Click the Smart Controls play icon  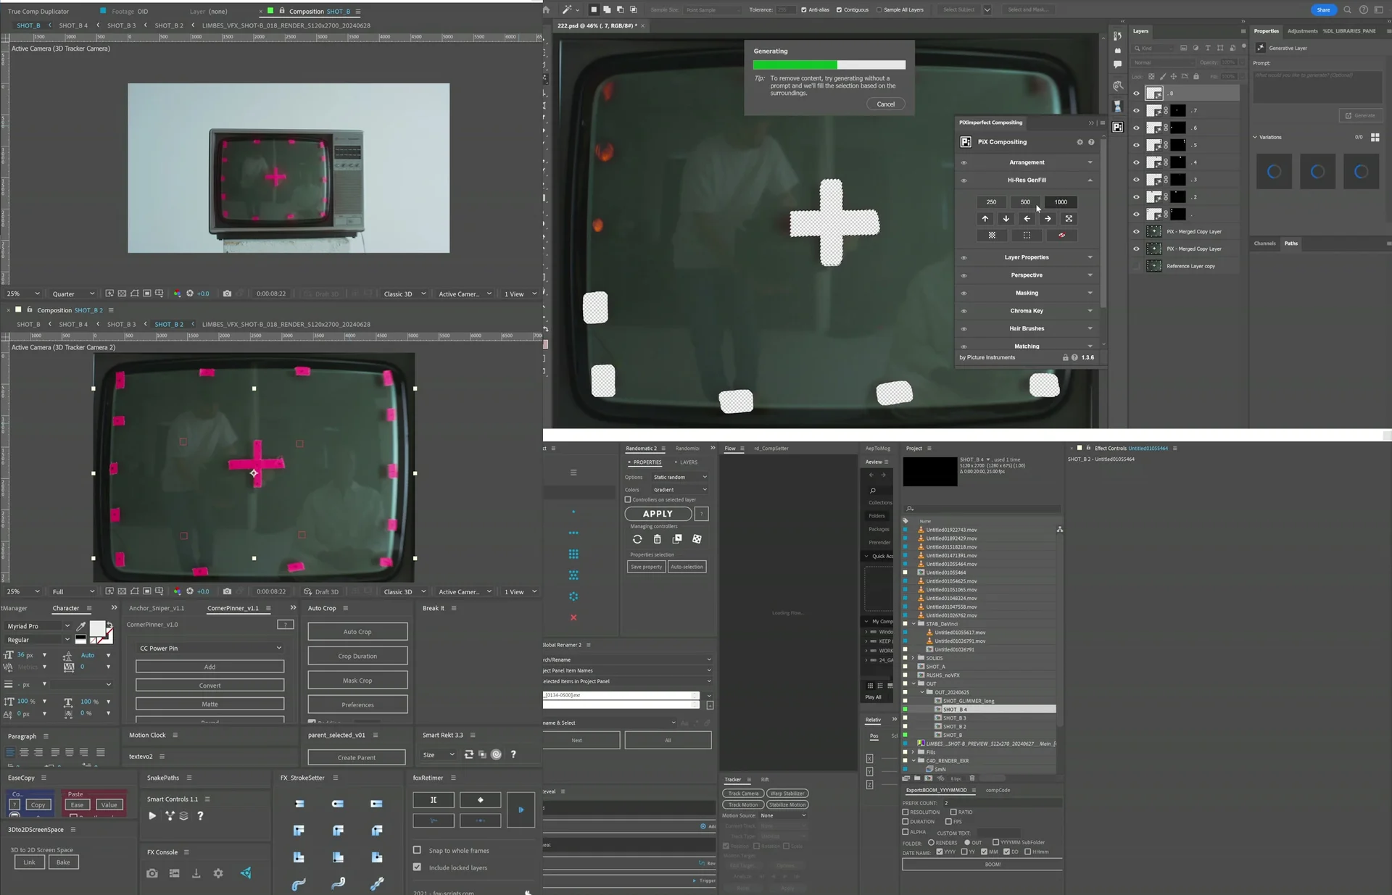(x=152, y=815)
